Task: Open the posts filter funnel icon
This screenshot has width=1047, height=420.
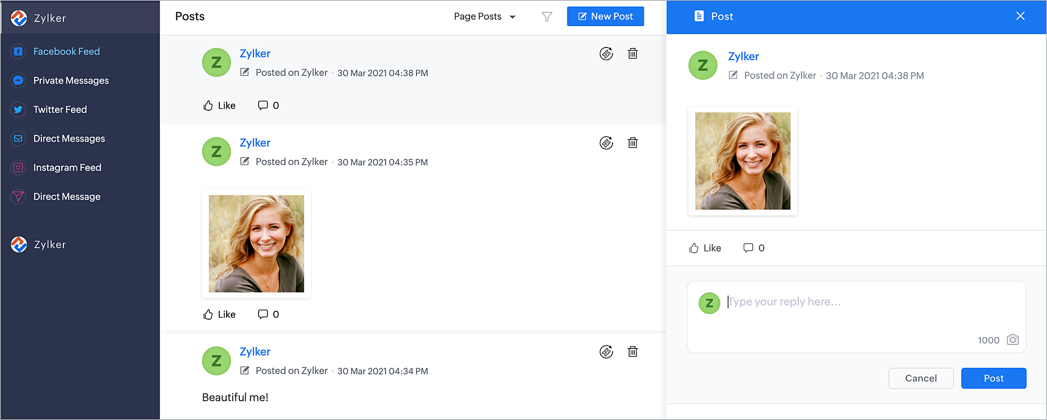Action: click(547, 17)
